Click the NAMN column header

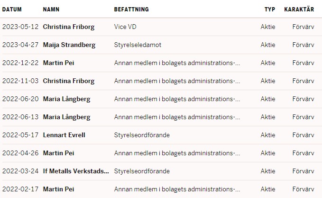click(51, 9)
